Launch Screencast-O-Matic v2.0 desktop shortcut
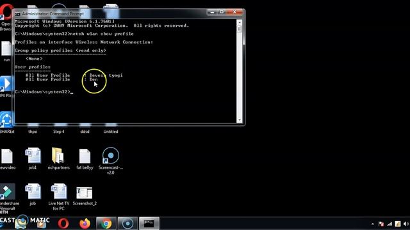This screenshot has height=230, width=410. (x=111, y=160)
